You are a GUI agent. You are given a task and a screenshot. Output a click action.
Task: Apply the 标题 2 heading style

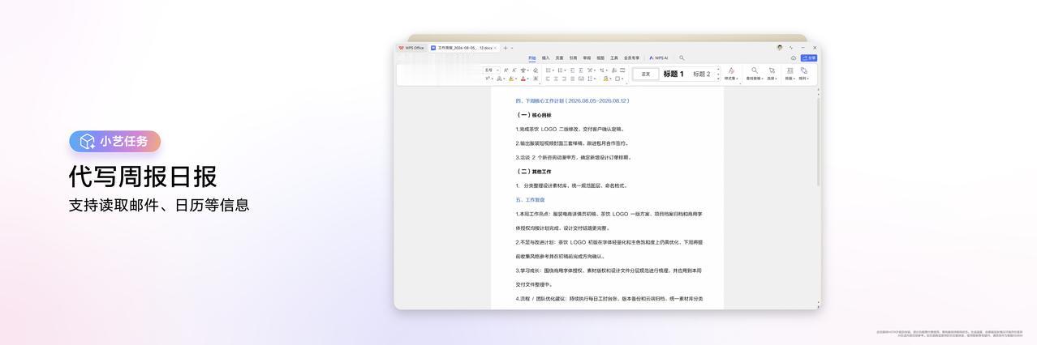[x=701, y=74]
